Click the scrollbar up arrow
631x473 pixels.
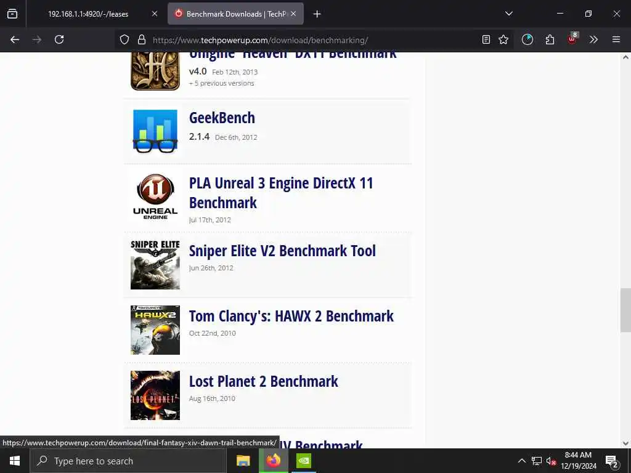[x=625, y=57]
